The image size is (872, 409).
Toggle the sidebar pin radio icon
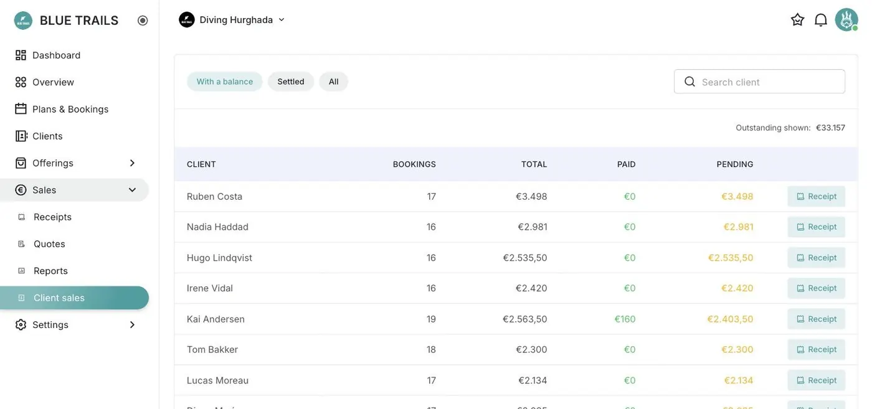(x=143, y=21)
